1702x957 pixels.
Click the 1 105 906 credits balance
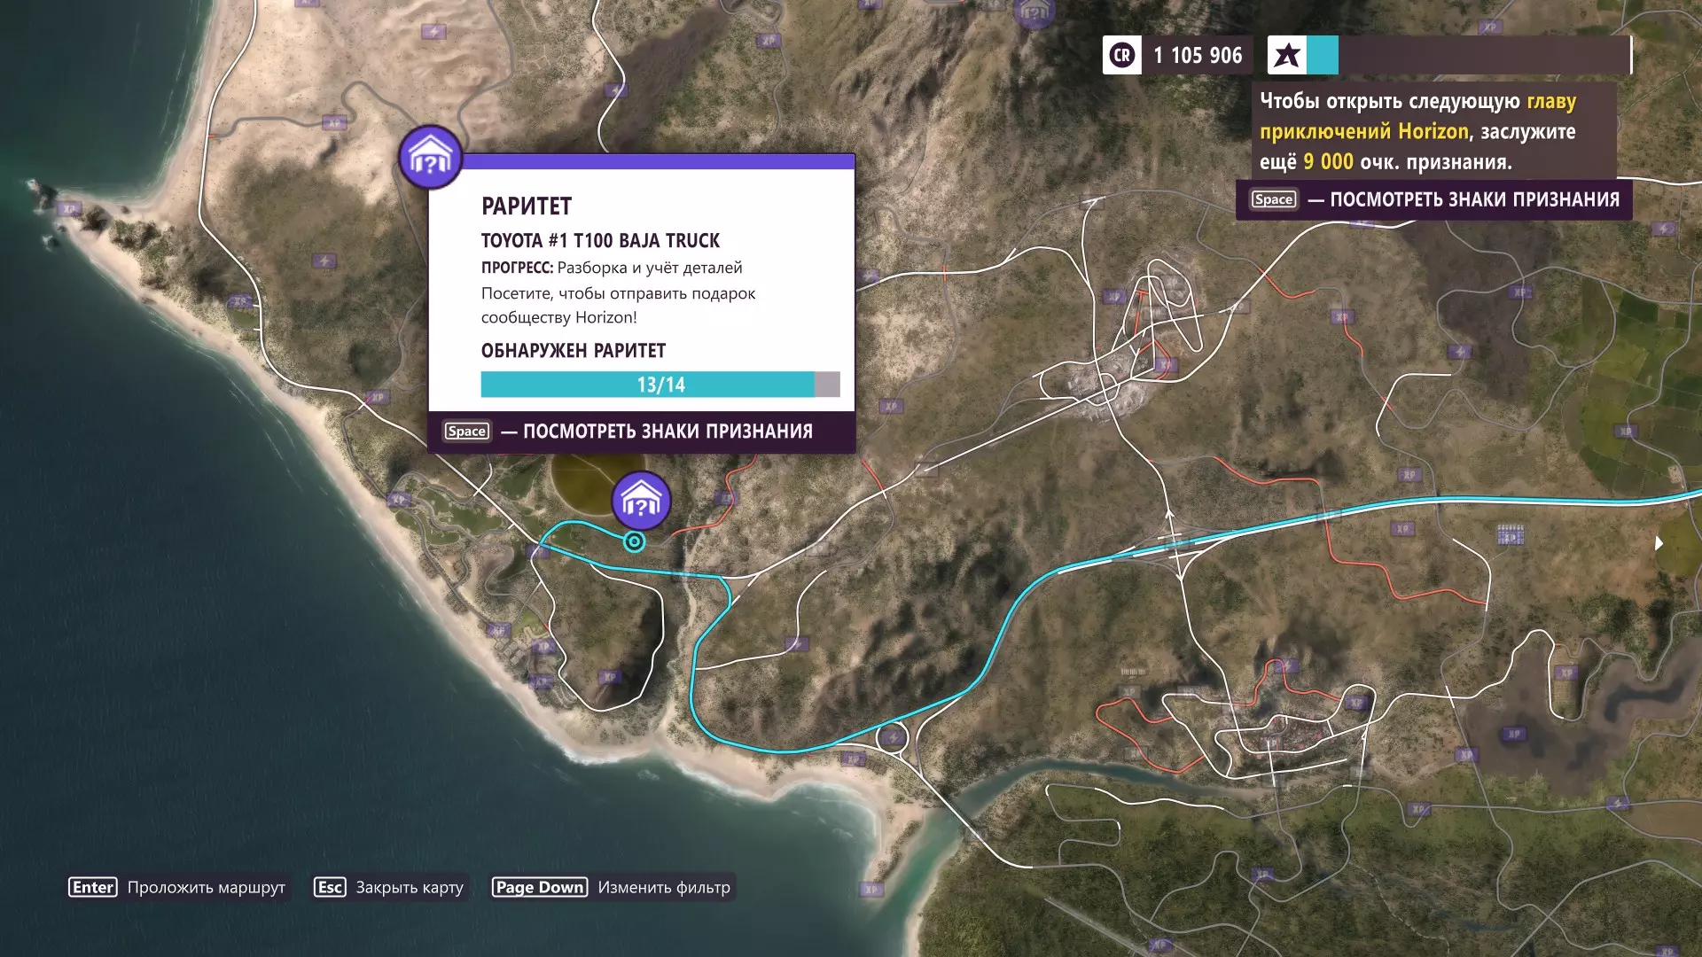pos(1198,56)
